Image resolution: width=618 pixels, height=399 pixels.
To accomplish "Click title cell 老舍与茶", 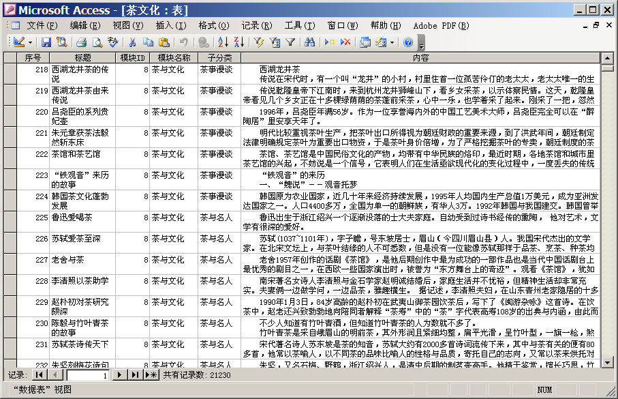I will coord(82,264).
